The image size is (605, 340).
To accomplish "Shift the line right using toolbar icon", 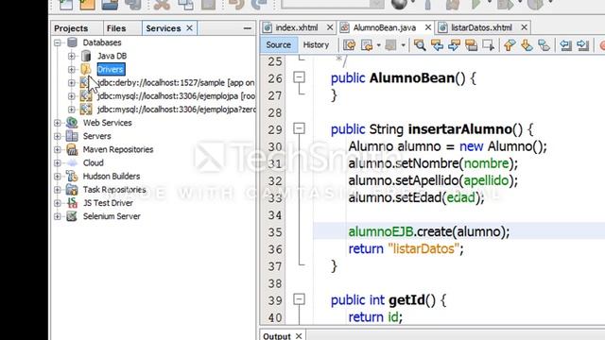I will point(583,45).
